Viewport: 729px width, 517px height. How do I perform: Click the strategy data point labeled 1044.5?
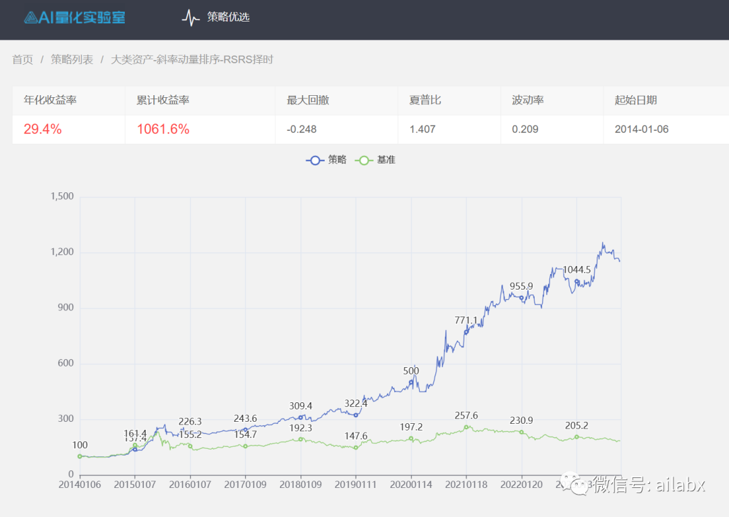tap(577, 281)
